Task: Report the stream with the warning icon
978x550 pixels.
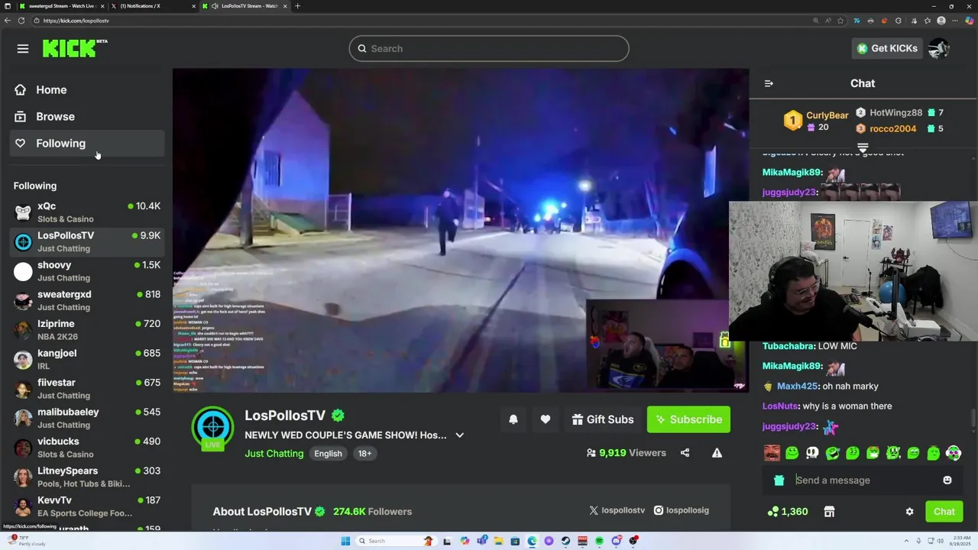Action: 717,453
